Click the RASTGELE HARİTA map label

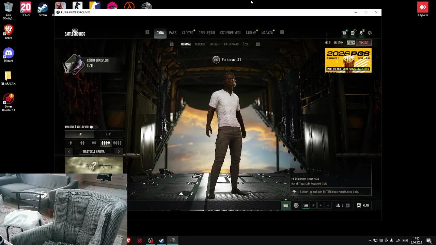coord(94,152)
